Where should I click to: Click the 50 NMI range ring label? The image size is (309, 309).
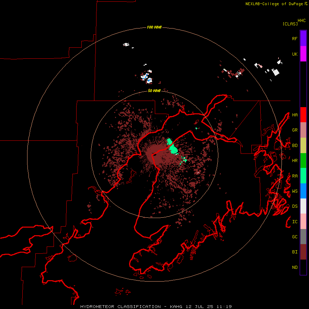[x=154, y=91]
